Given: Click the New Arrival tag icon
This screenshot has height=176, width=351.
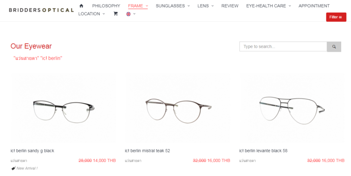Looking at the screenshot, I should click(13, 168).
